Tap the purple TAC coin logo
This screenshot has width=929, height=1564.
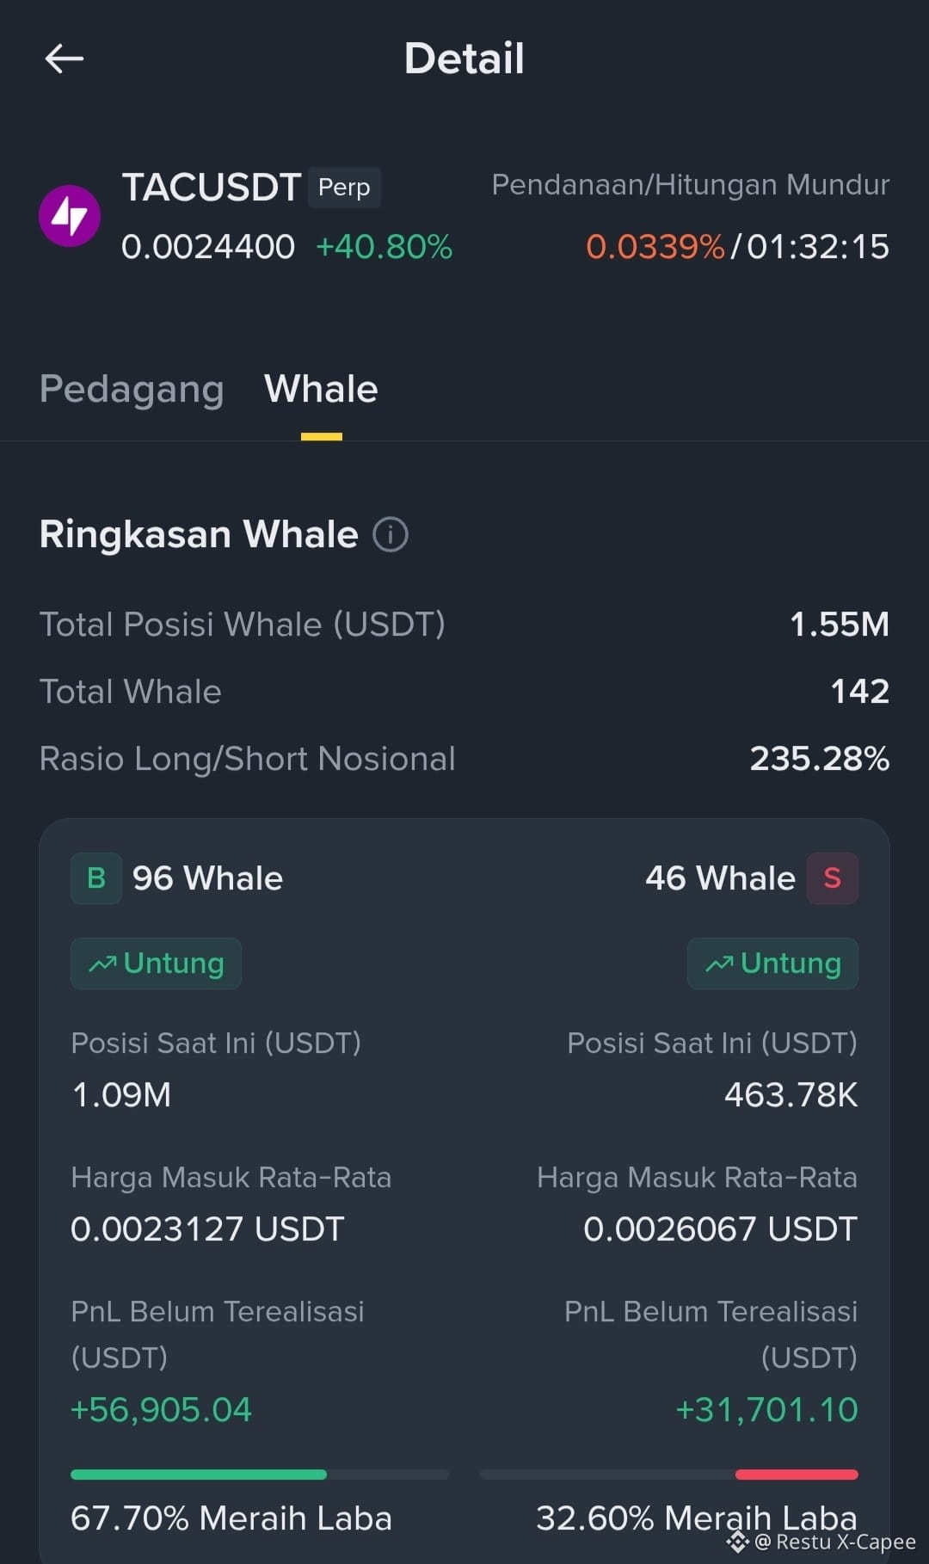70,216
